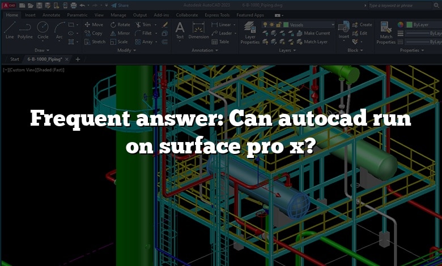Expand the Properties panel
The width and height of the screenshot is (442, 266).
pyautogui.click(x=412, y=50)
